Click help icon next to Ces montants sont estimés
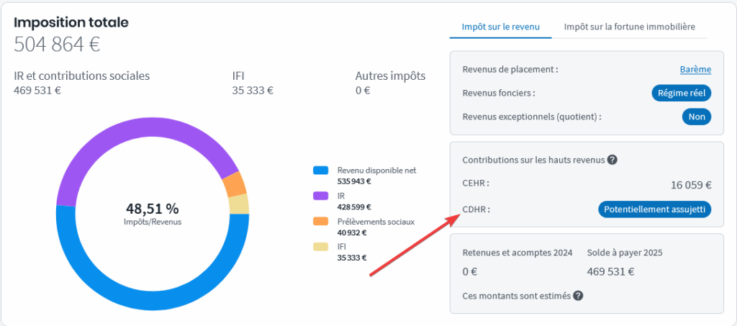This screenshot has height=326, width=737. (578, 295)
